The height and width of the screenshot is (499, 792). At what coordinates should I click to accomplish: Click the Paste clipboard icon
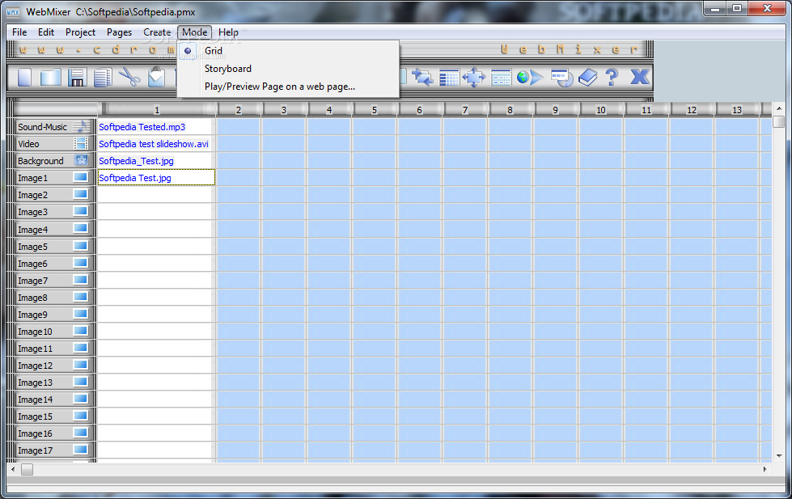(x=156, y=77)
